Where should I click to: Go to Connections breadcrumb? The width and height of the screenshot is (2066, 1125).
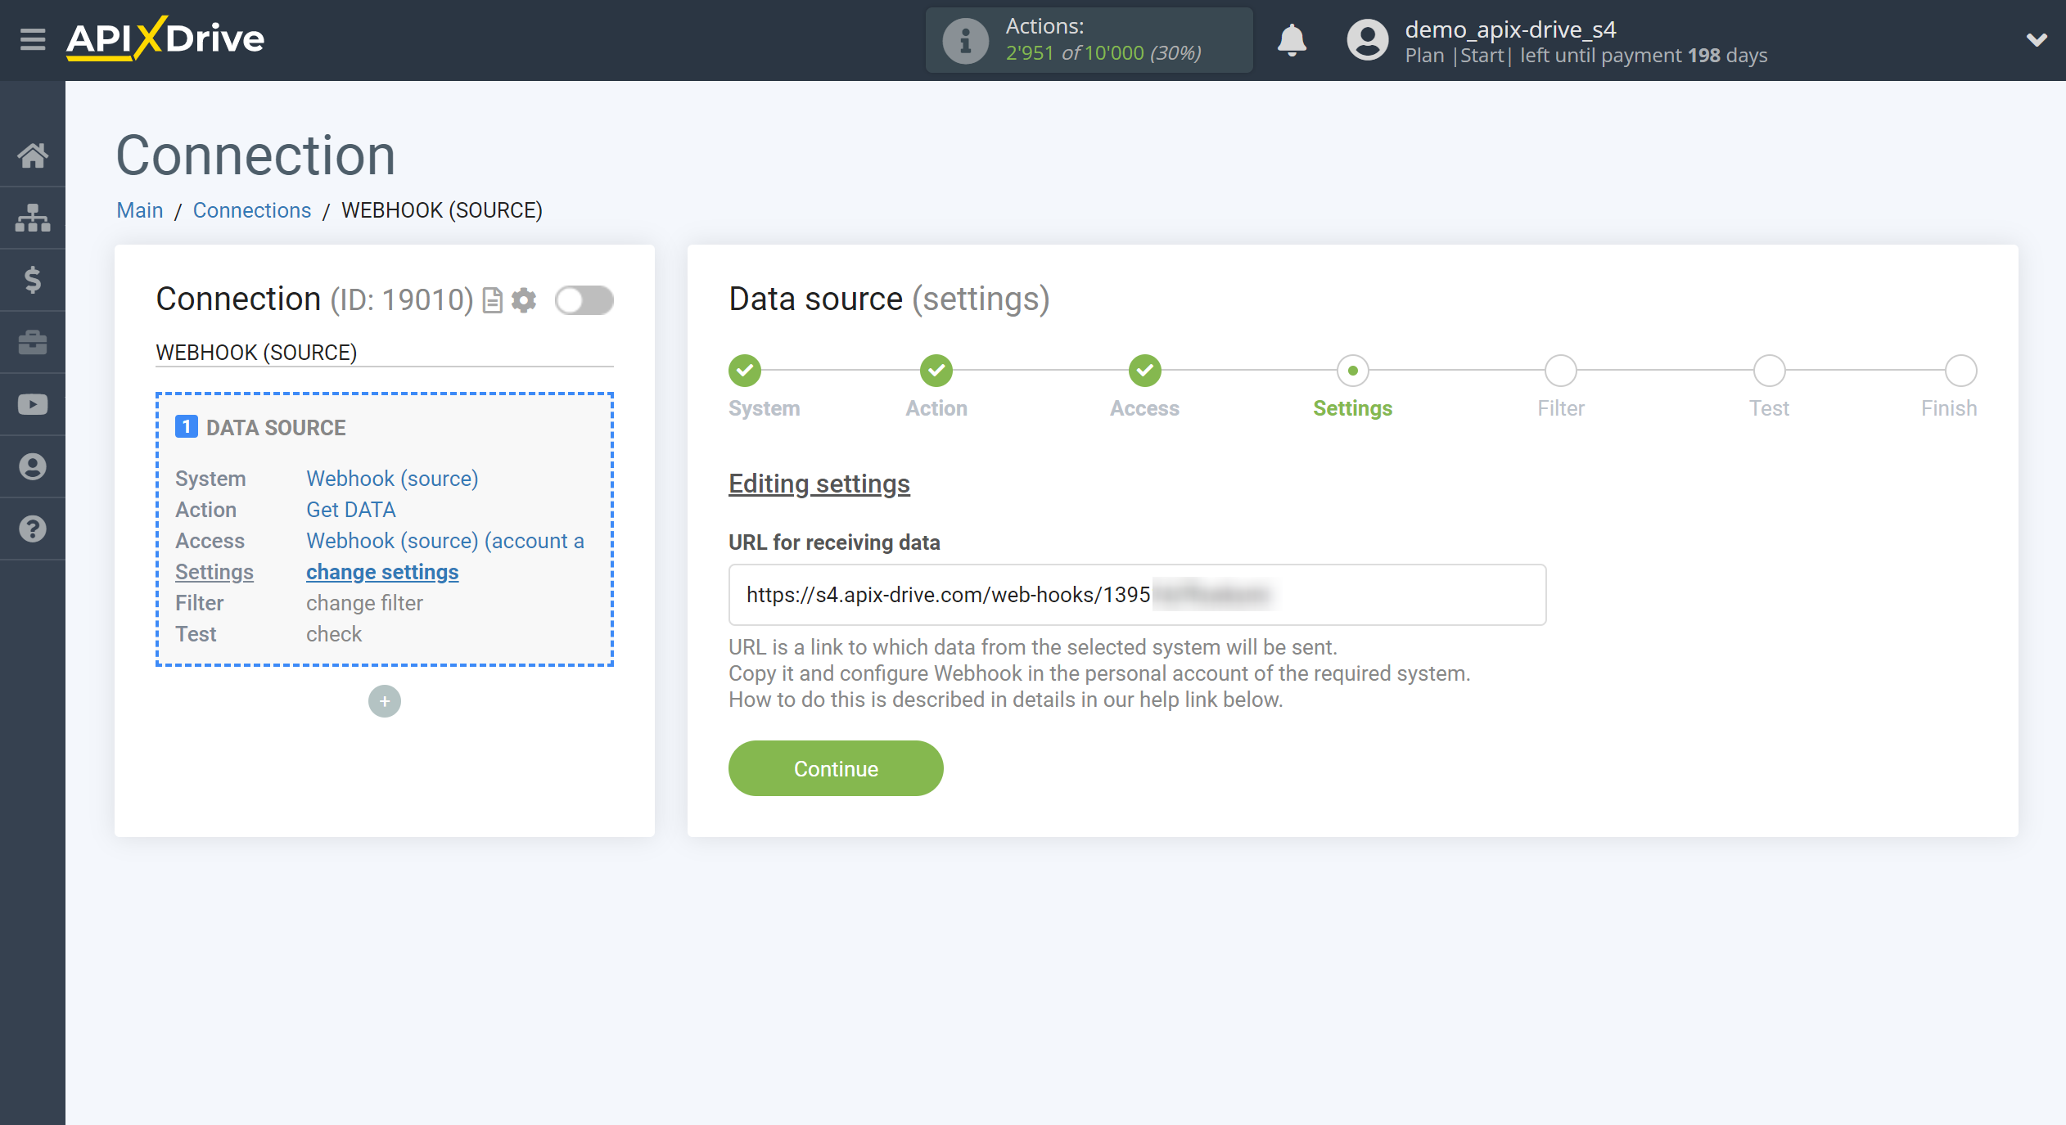(252, 210)
